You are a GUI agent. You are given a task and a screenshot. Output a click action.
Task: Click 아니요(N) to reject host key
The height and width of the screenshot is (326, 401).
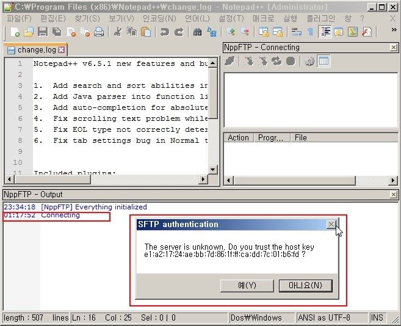pos(305,285)
